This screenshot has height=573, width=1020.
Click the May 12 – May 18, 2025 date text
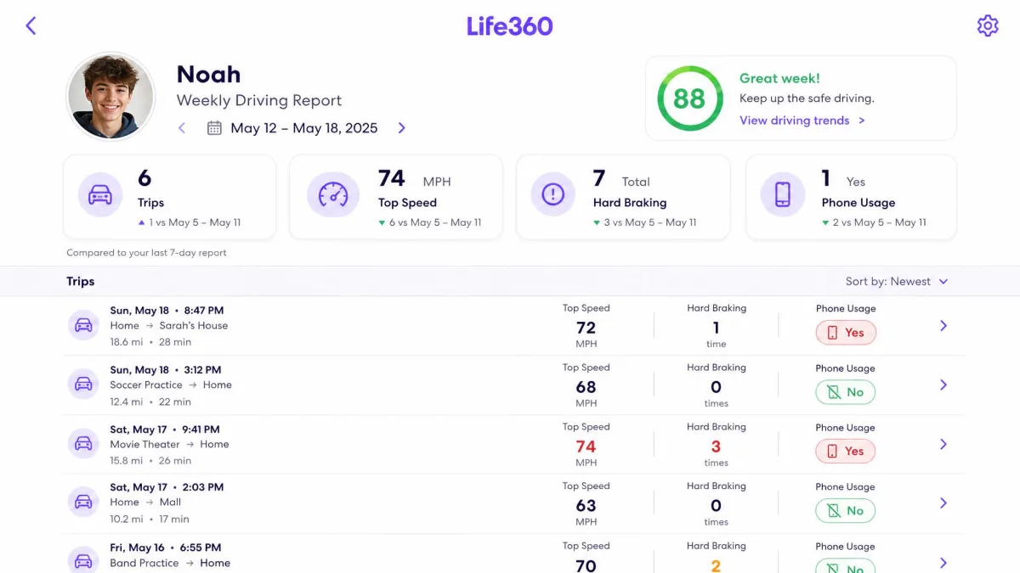(304, 128)
